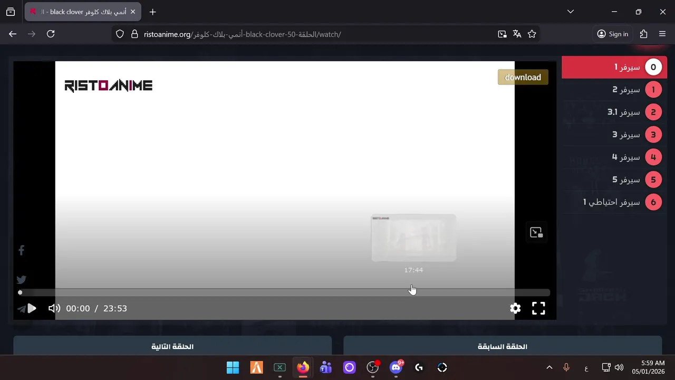Image resolution: width=675 pixels, height=380 pixels.
Task: Open a new browser tab
Action: tap(152, 12)
